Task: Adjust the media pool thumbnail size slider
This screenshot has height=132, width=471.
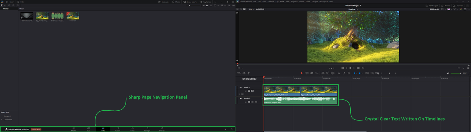Action: 193,5
